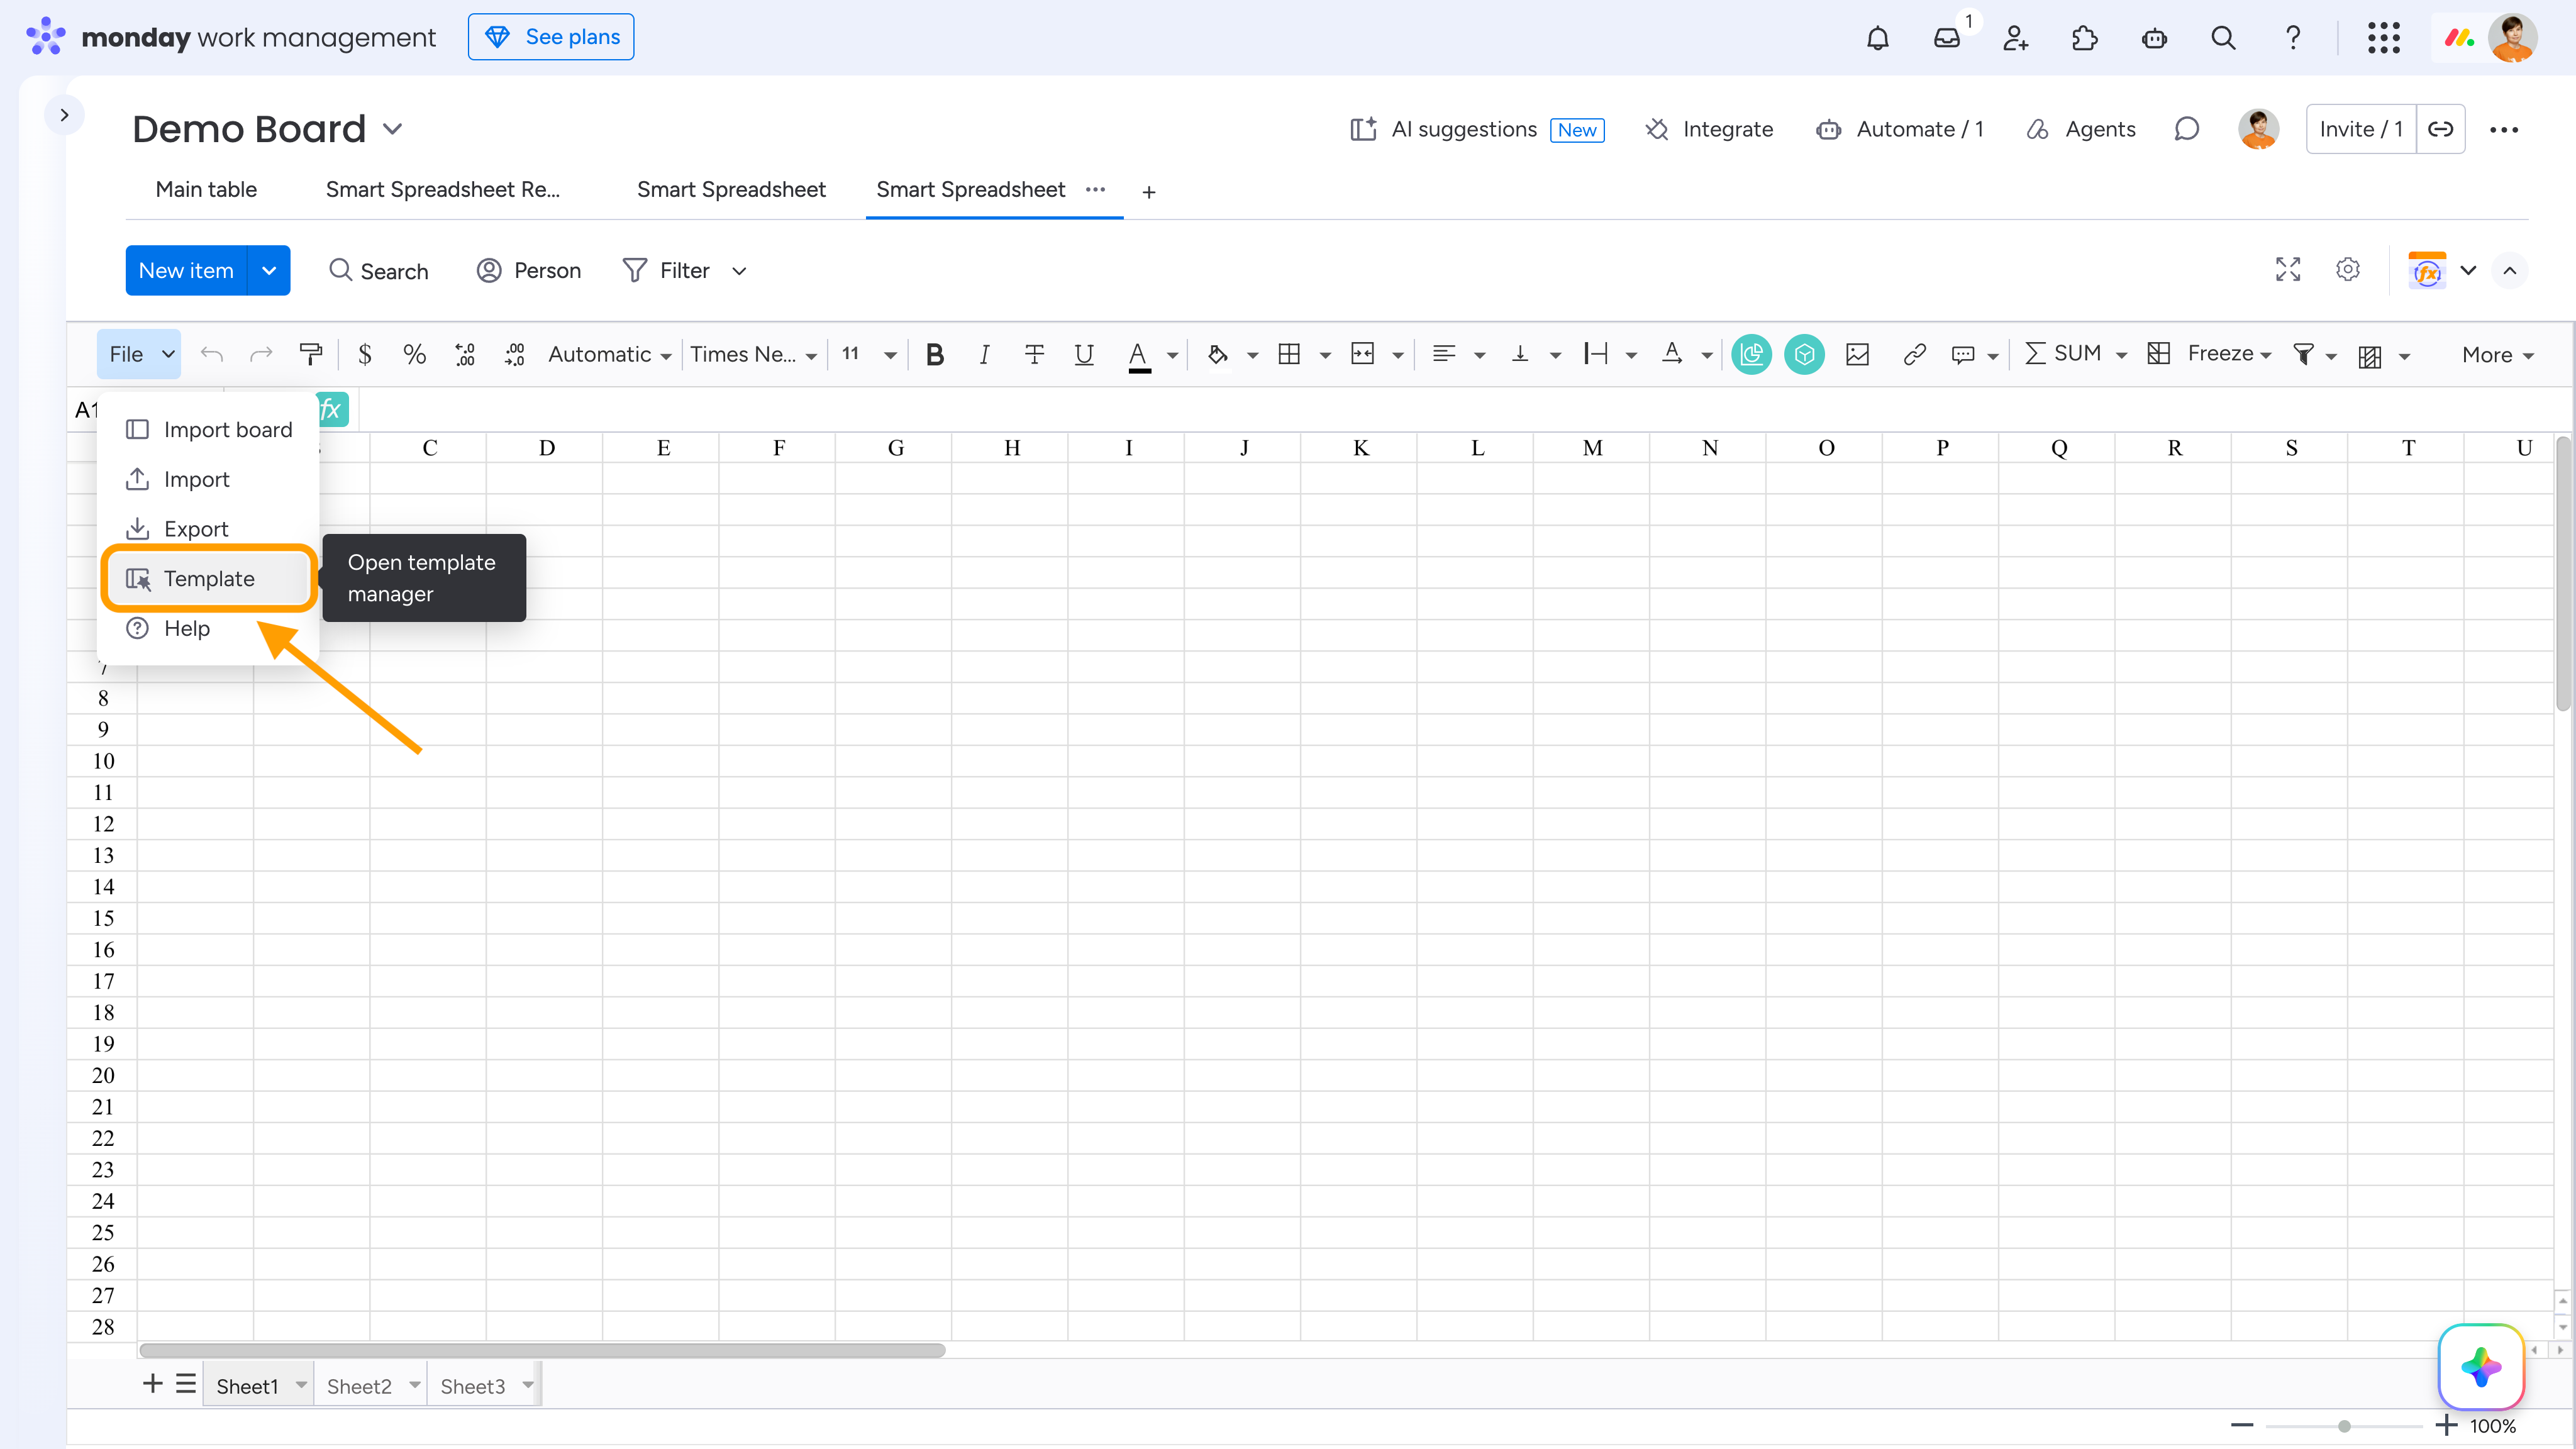The height and width of the screenshot is (1449, 2576).
Task: Open the top-bar search magnifier
Action: pos(2223,38)
